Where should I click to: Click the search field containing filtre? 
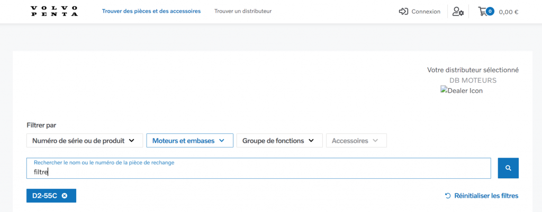click(x=259, y=171)
